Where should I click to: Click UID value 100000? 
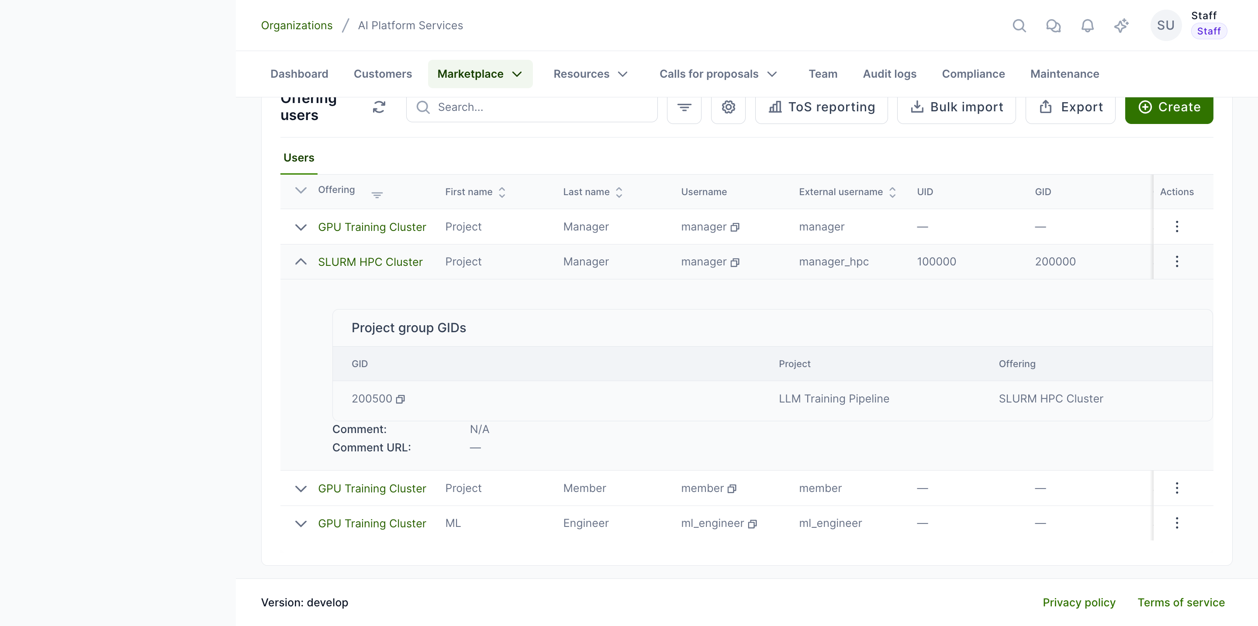tap(936, 261)
